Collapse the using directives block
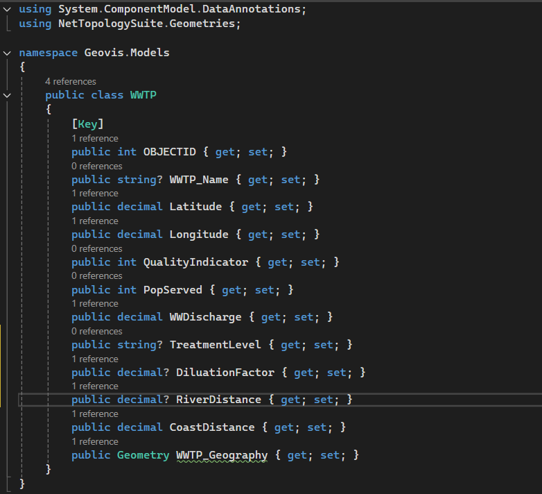The image size is (542, 494). click(7, 10)
